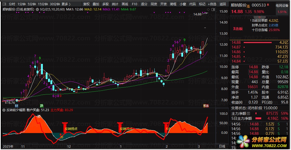Switch to the 15分钟 period tab

point(43,4)
